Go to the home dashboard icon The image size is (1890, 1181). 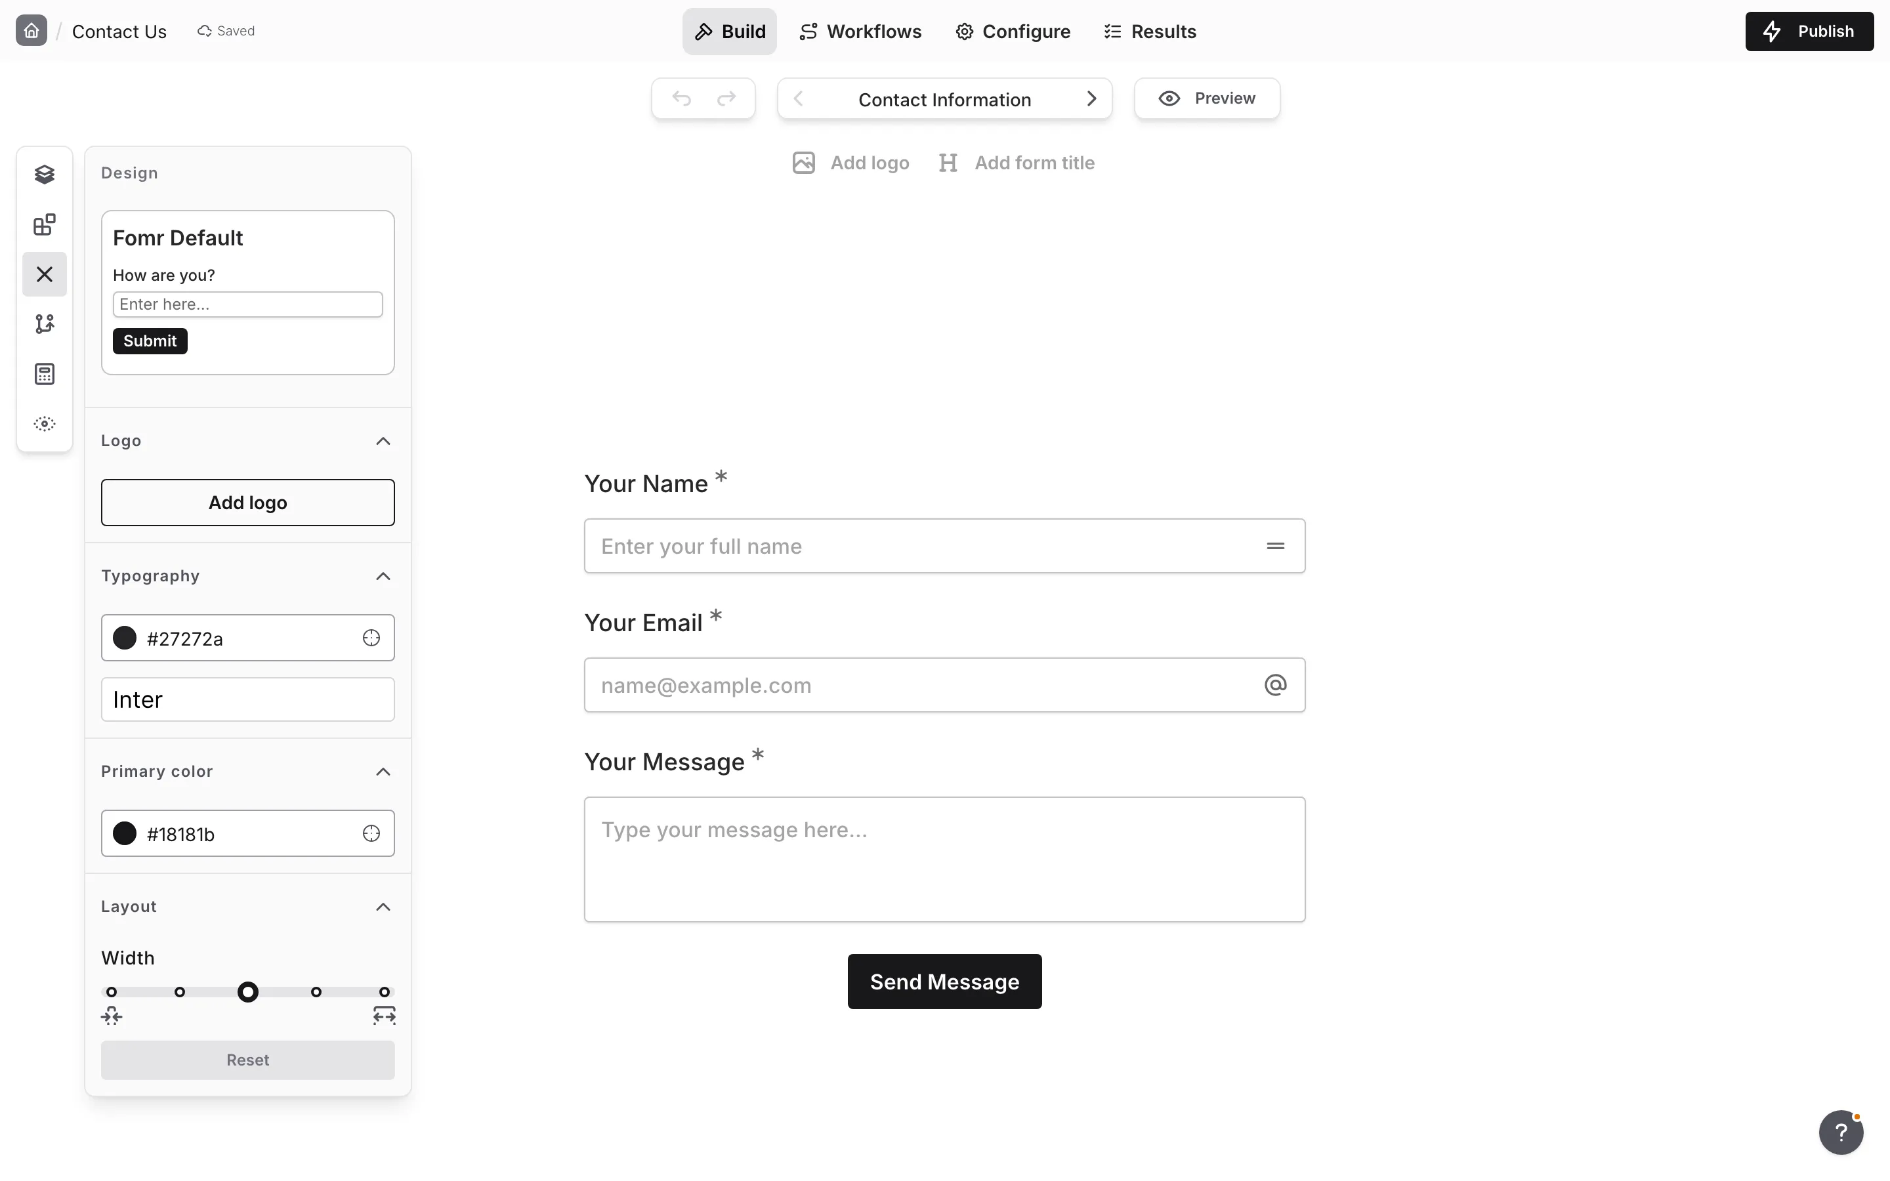(x=31, y=31)
